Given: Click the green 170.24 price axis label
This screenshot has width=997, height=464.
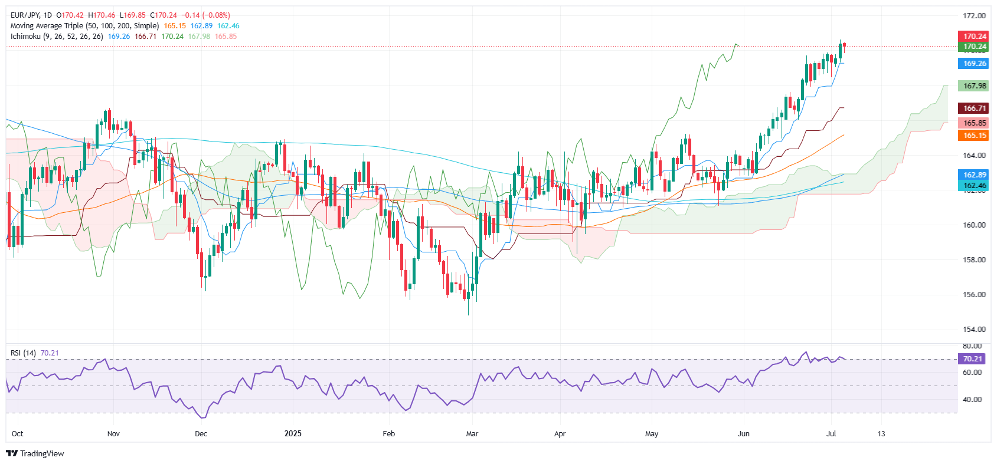Looking at the screenshot, I should pyautogui.click(x=974, y=47).
